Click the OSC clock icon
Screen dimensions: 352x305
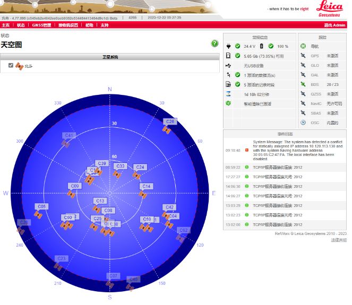coord(303,123)
